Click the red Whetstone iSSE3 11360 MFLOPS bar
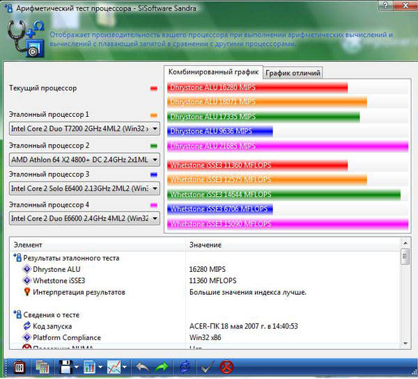This screenshot has width=418, height=379. point(258,166)
